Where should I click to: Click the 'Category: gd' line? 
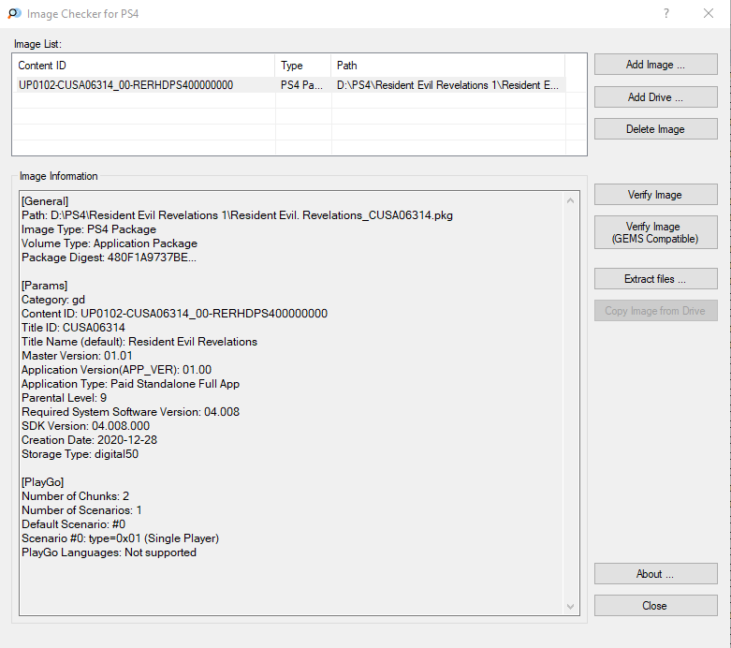click(x=53, y=300)
